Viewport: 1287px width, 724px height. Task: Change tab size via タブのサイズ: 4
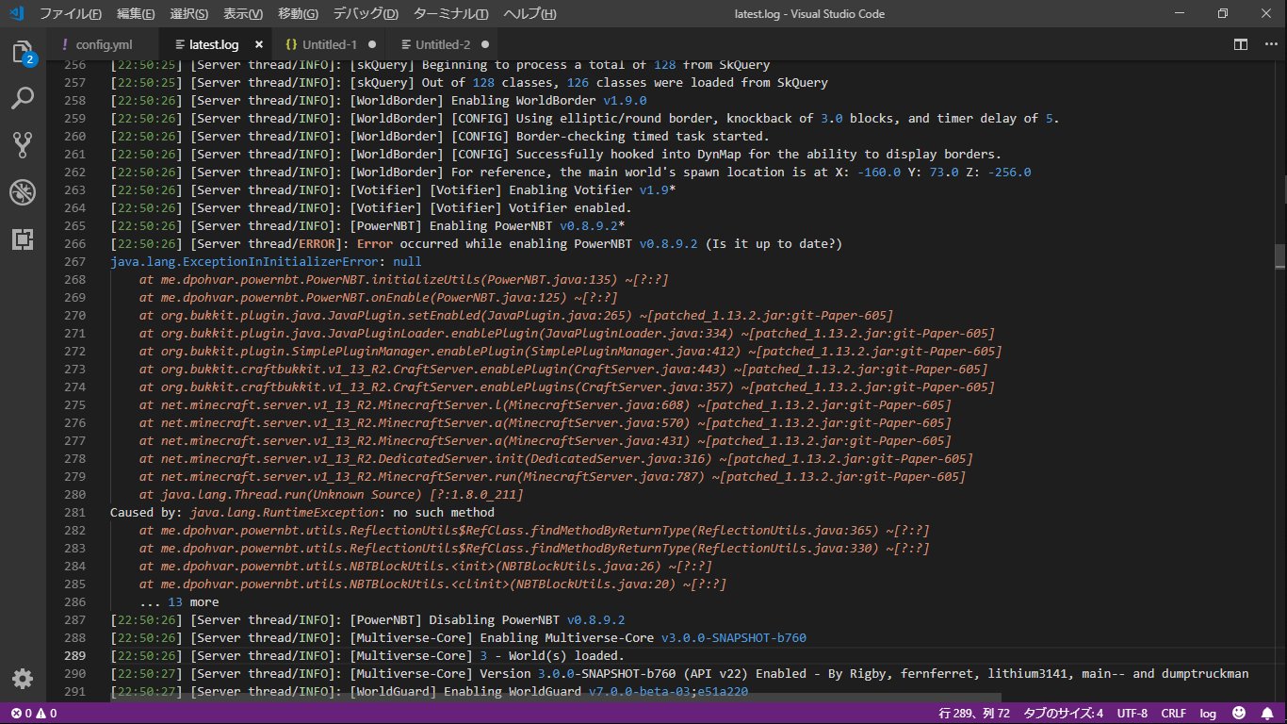pos(1064,714)
